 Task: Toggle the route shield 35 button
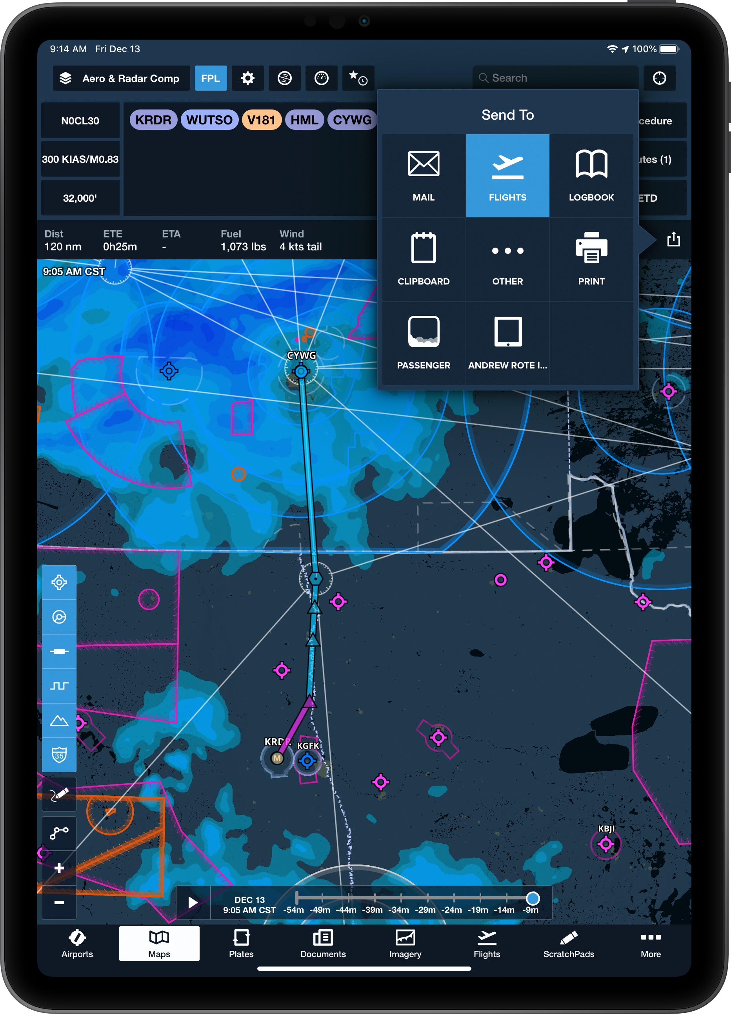[x=59, y=755]
